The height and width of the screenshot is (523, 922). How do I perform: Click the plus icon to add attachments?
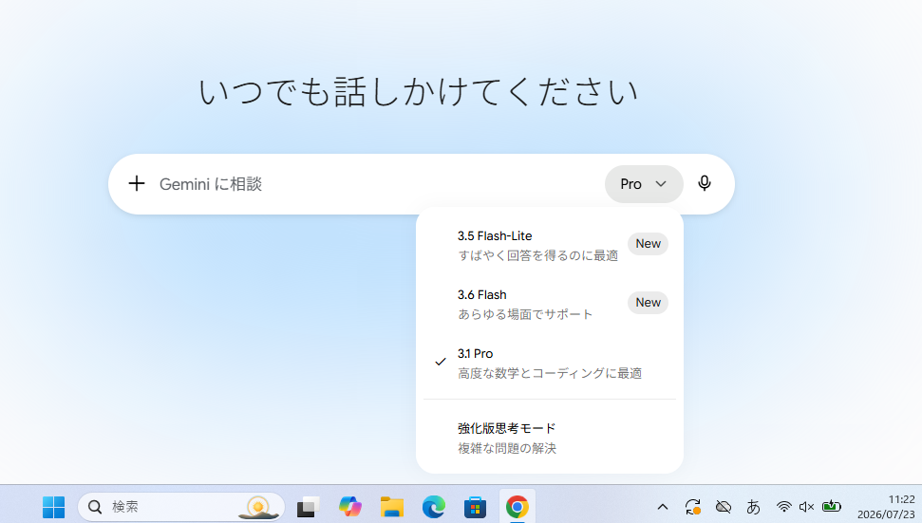coord(137,184)
